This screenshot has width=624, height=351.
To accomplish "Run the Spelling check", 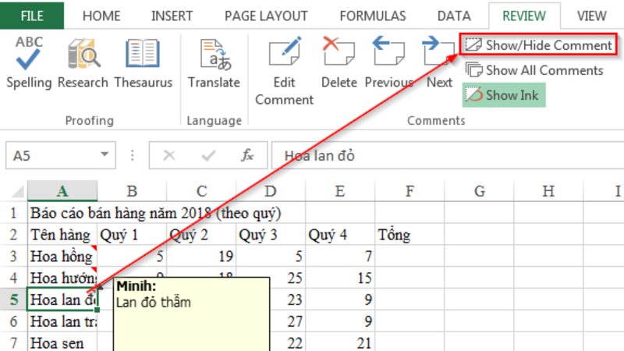I will pos(29,62).
